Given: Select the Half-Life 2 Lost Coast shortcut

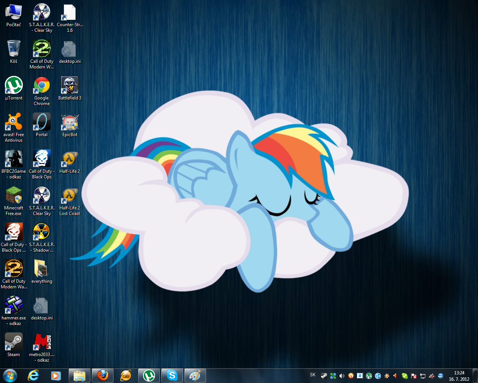Looking at the screenshot, I should [70, 202].
